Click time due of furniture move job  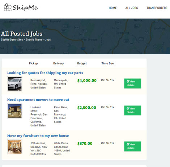pos(107,143)
